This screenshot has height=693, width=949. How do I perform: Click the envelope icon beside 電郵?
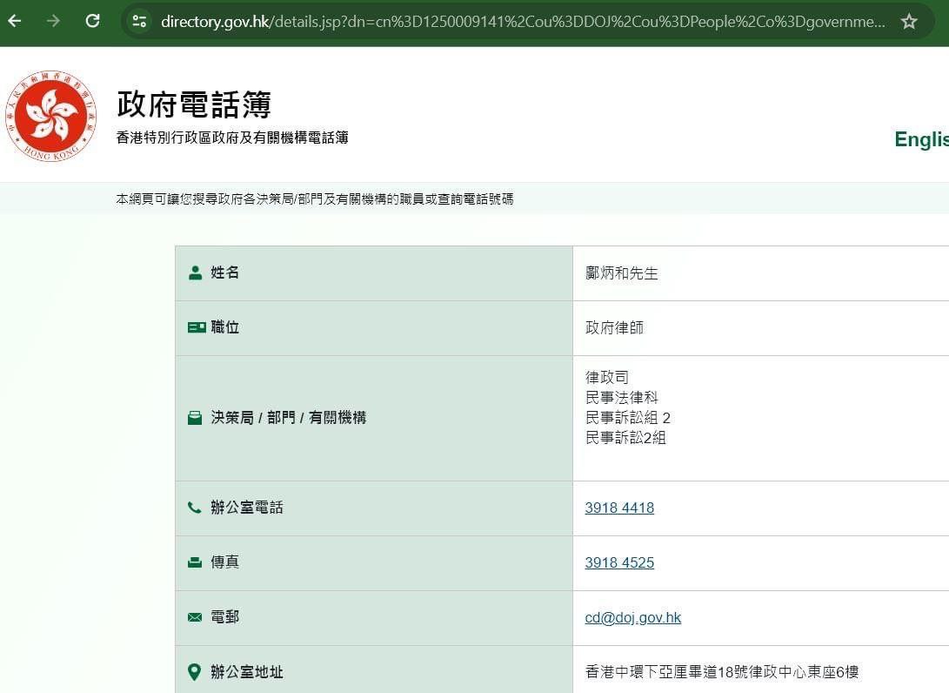(x=195, y=617)
